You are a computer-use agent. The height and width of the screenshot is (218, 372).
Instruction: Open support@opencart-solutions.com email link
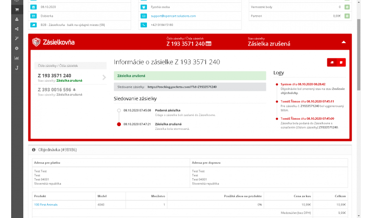(173, 16)
